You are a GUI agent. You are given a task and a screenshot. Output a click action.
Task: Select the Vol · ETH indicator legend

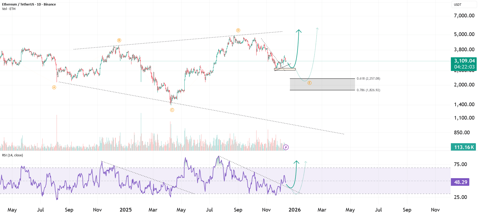[9, 9]
